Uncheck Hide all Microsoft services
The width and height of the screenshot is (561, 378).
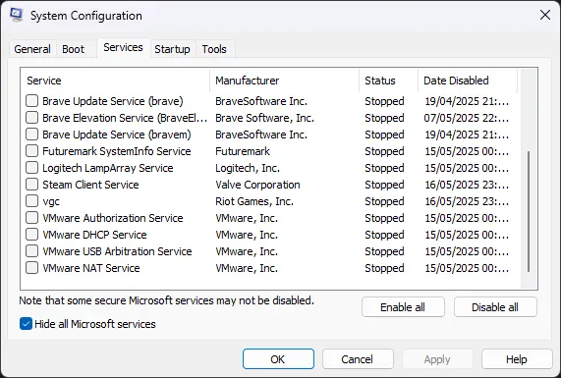[x=26, y=324]
